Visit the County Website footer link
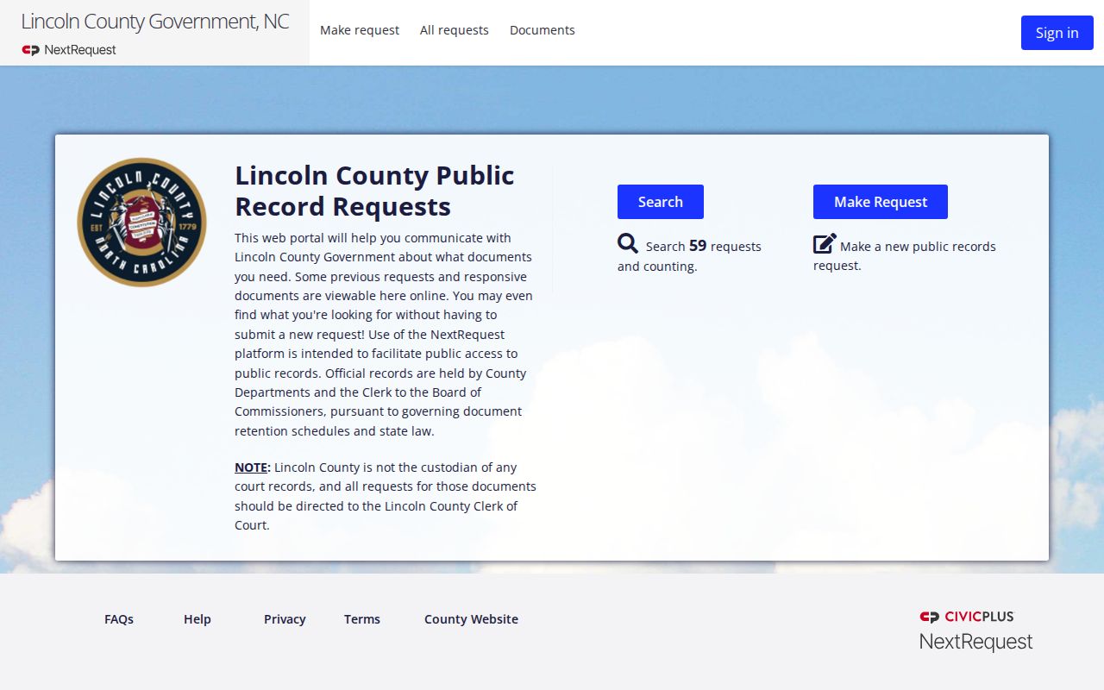 coord(471,619)
